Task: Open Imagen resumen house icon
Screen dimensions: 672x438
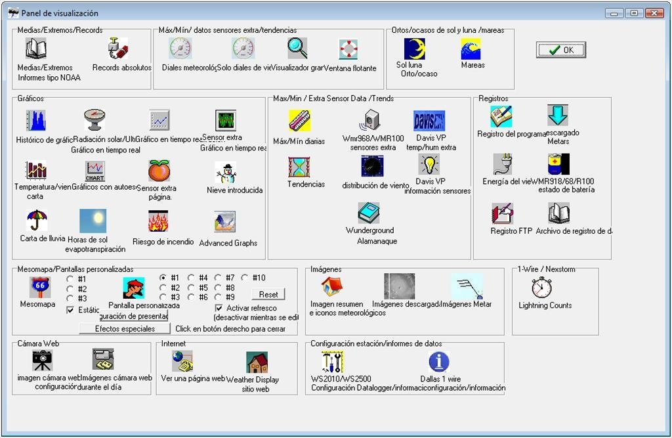Action: [332, 287]
